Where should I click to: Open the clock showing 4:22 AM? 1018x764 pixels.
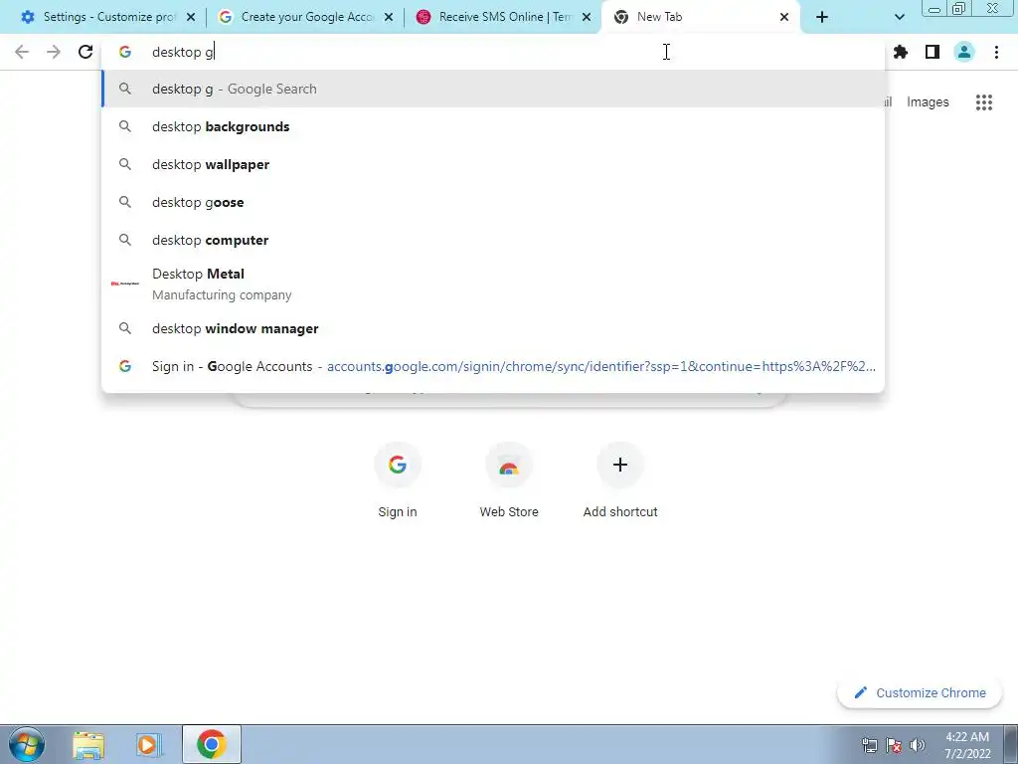pos(967,745)
